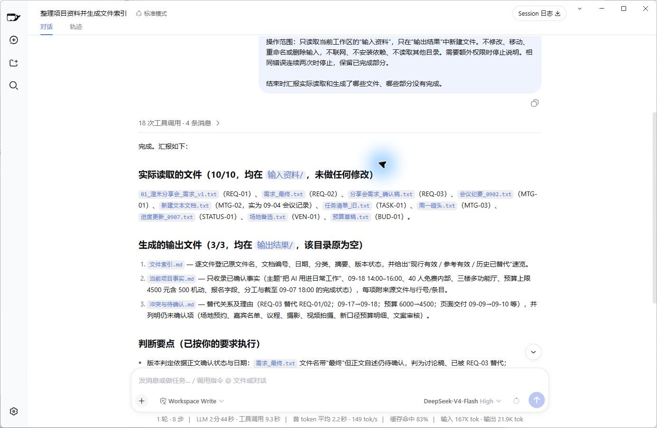Download the Session 日志 log
This screenshot has height=428, width=657.
tap(539, 13)
